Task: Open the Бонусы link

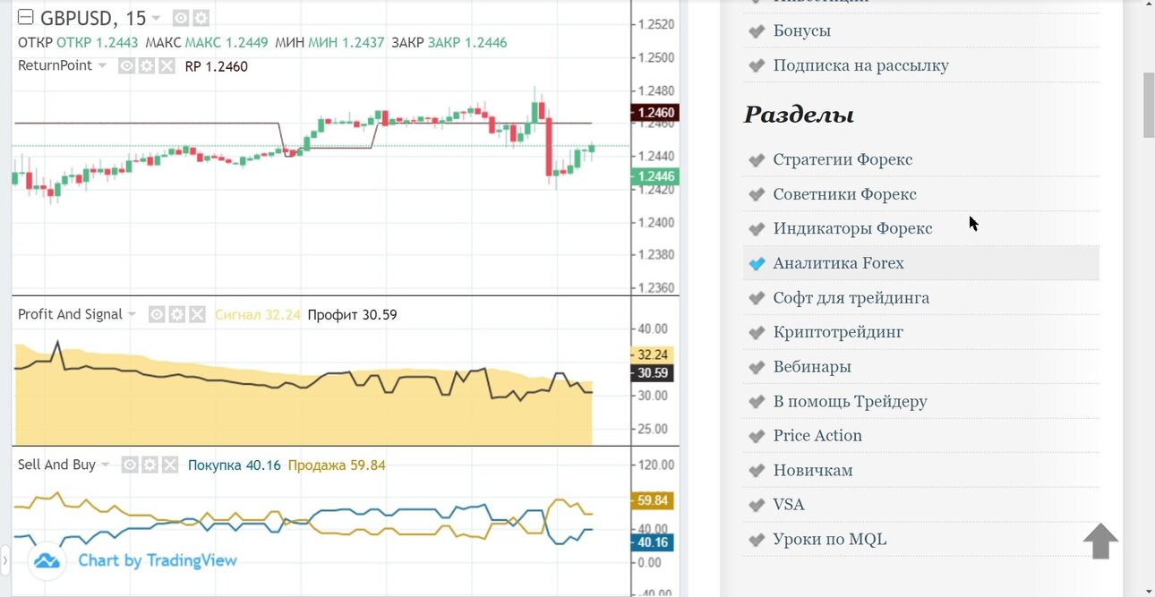Action: [x=802, y=30]
